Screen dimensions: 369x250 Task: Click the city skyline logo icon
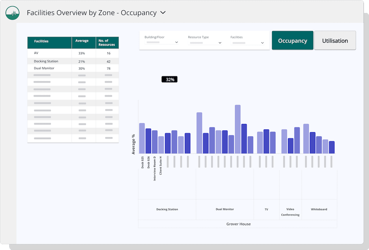tap(12, 13)
